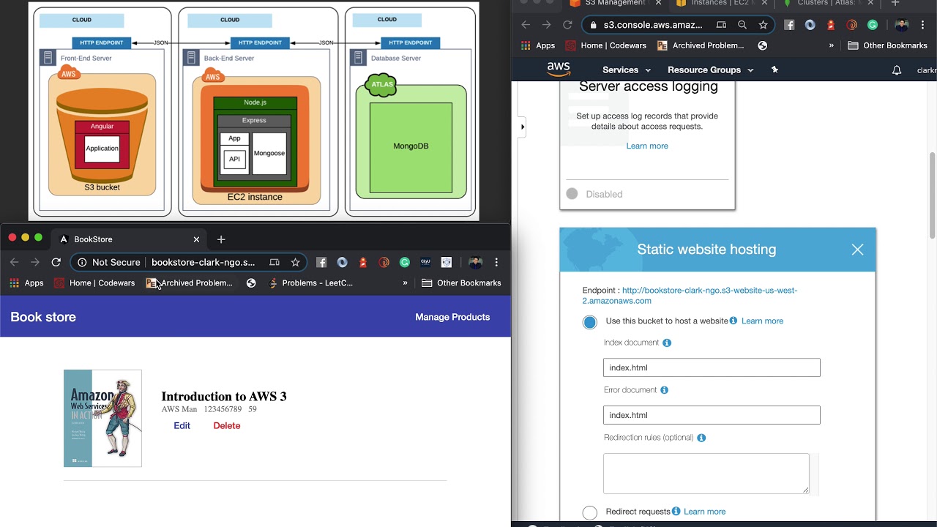Click the Index document input field
The height and width of the screenshot is (527, 937).
tap(712, 367)
